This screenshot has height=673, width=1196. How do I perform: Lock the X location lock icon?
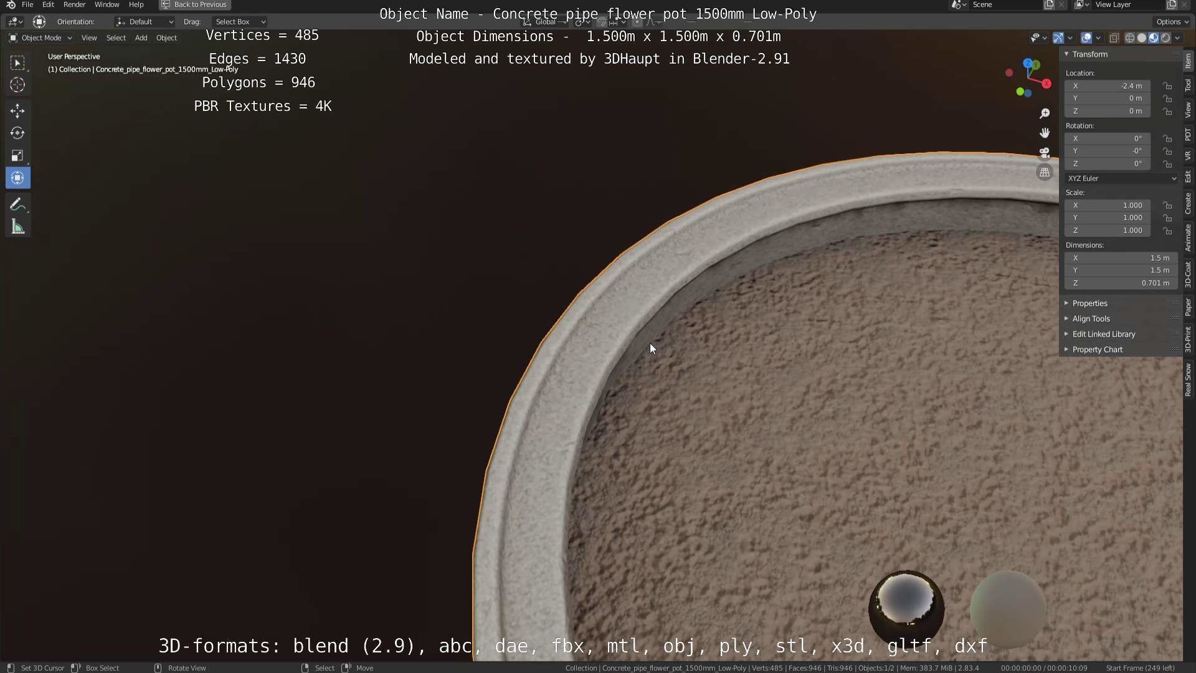coord(1167,86)
